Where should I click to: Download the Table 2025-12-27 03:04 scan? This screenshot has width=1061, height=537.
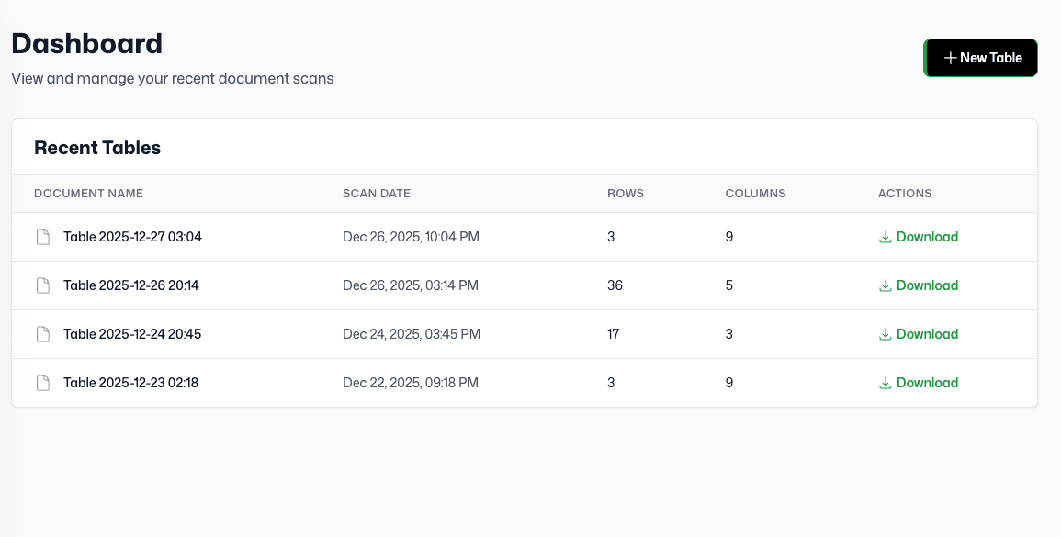point(928,237)
